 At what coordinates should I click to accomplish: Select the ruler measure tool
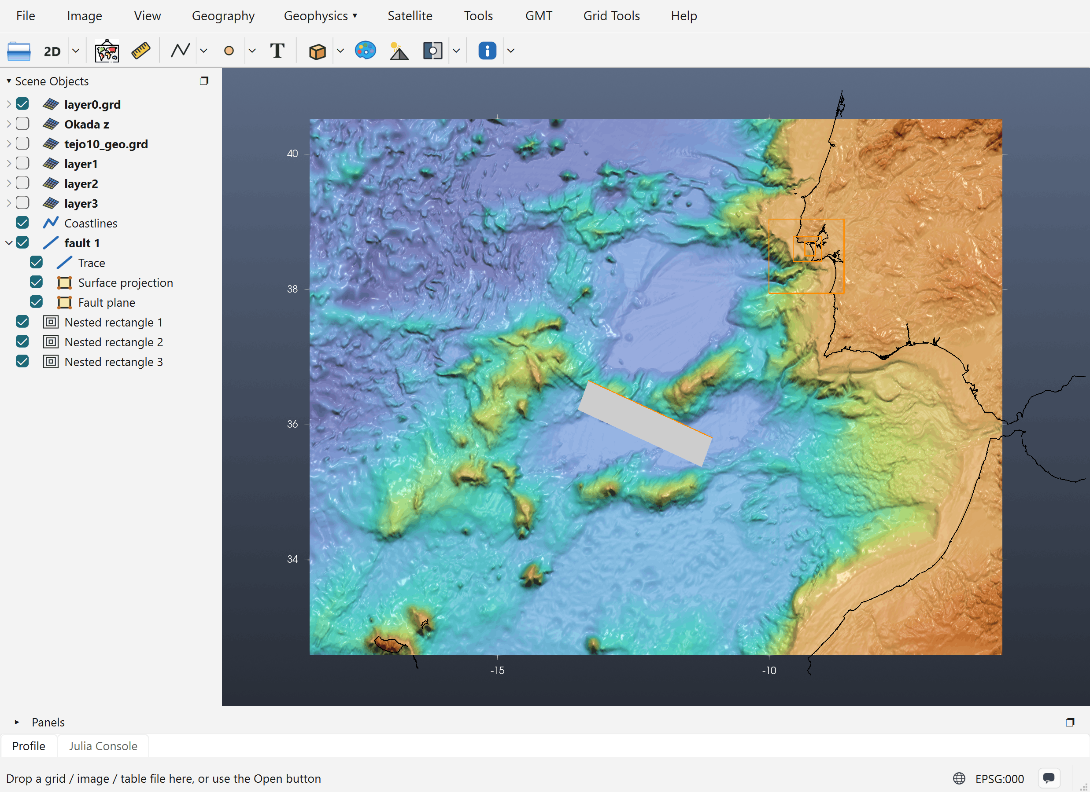141,51
